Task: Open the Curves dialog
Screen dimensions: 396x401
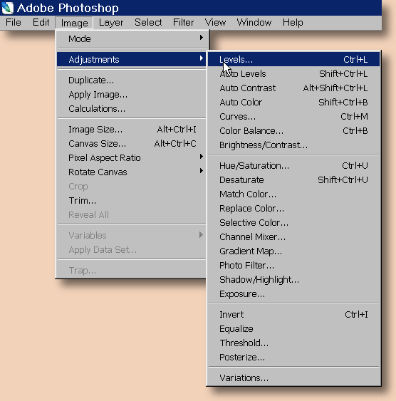Action: pyautogui.click(x=293, y=117)
